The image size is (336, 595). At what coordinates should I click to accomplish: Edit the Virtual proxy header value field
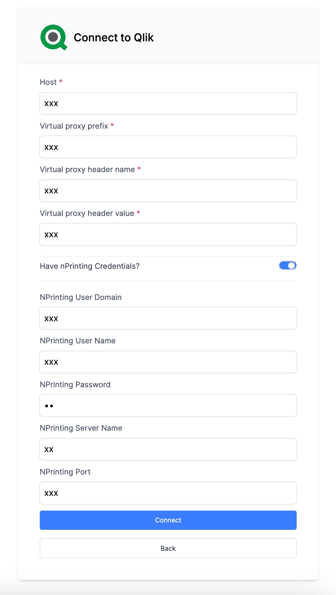[x=168, y=234]
